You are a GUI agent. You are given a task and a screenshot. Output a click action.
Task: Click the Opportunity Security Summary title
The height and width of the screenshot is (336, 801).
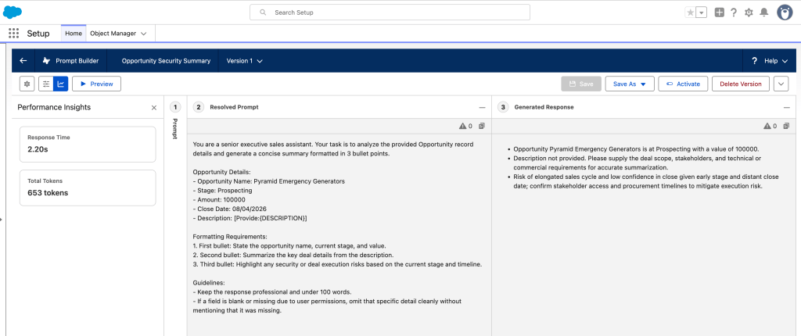[x=166, y=61]
